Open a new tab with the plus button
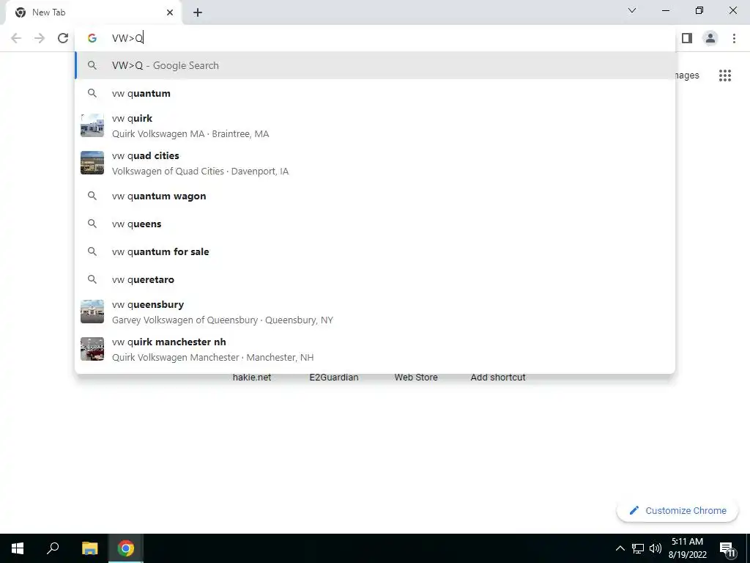This screenshot has height=563, width=750. [x=198, y=12]
